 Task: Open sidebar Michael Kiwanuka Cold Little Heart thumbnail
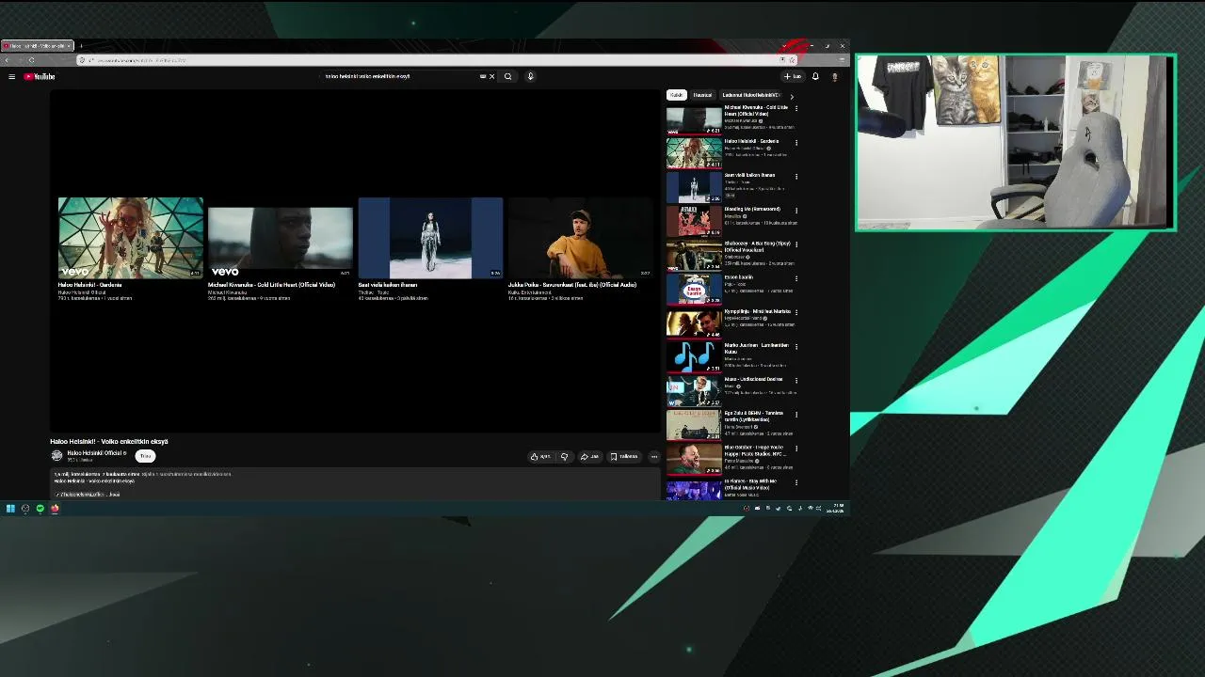[694, 119]
